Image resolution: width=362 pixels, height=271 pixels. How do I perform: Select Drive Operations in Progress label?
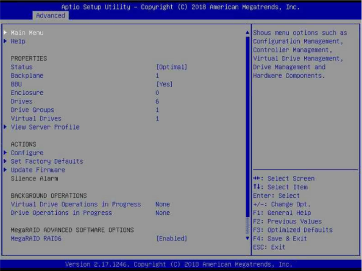tap(61, 213)
